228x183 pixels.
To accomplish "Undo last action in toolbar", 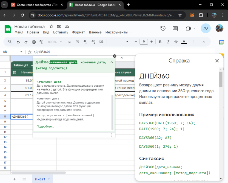I will (18, 42).
